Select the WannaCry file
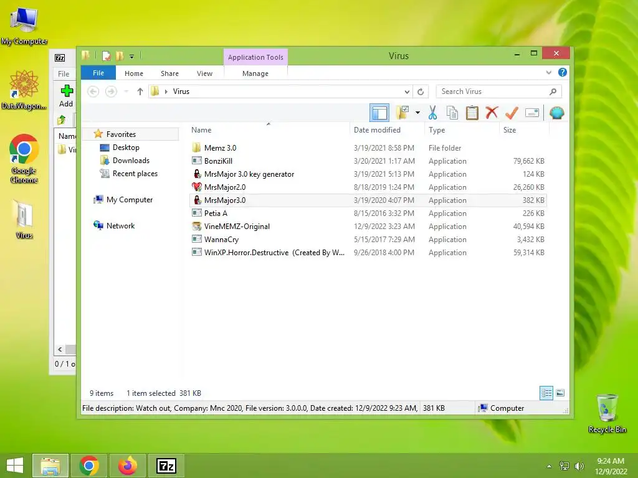 coord(368,240)
